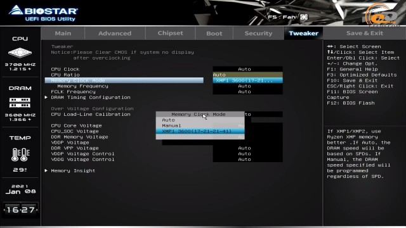Screen dimensions: 406x228
Task: Go to the Boot tab
Action: [x=214, y=34]
